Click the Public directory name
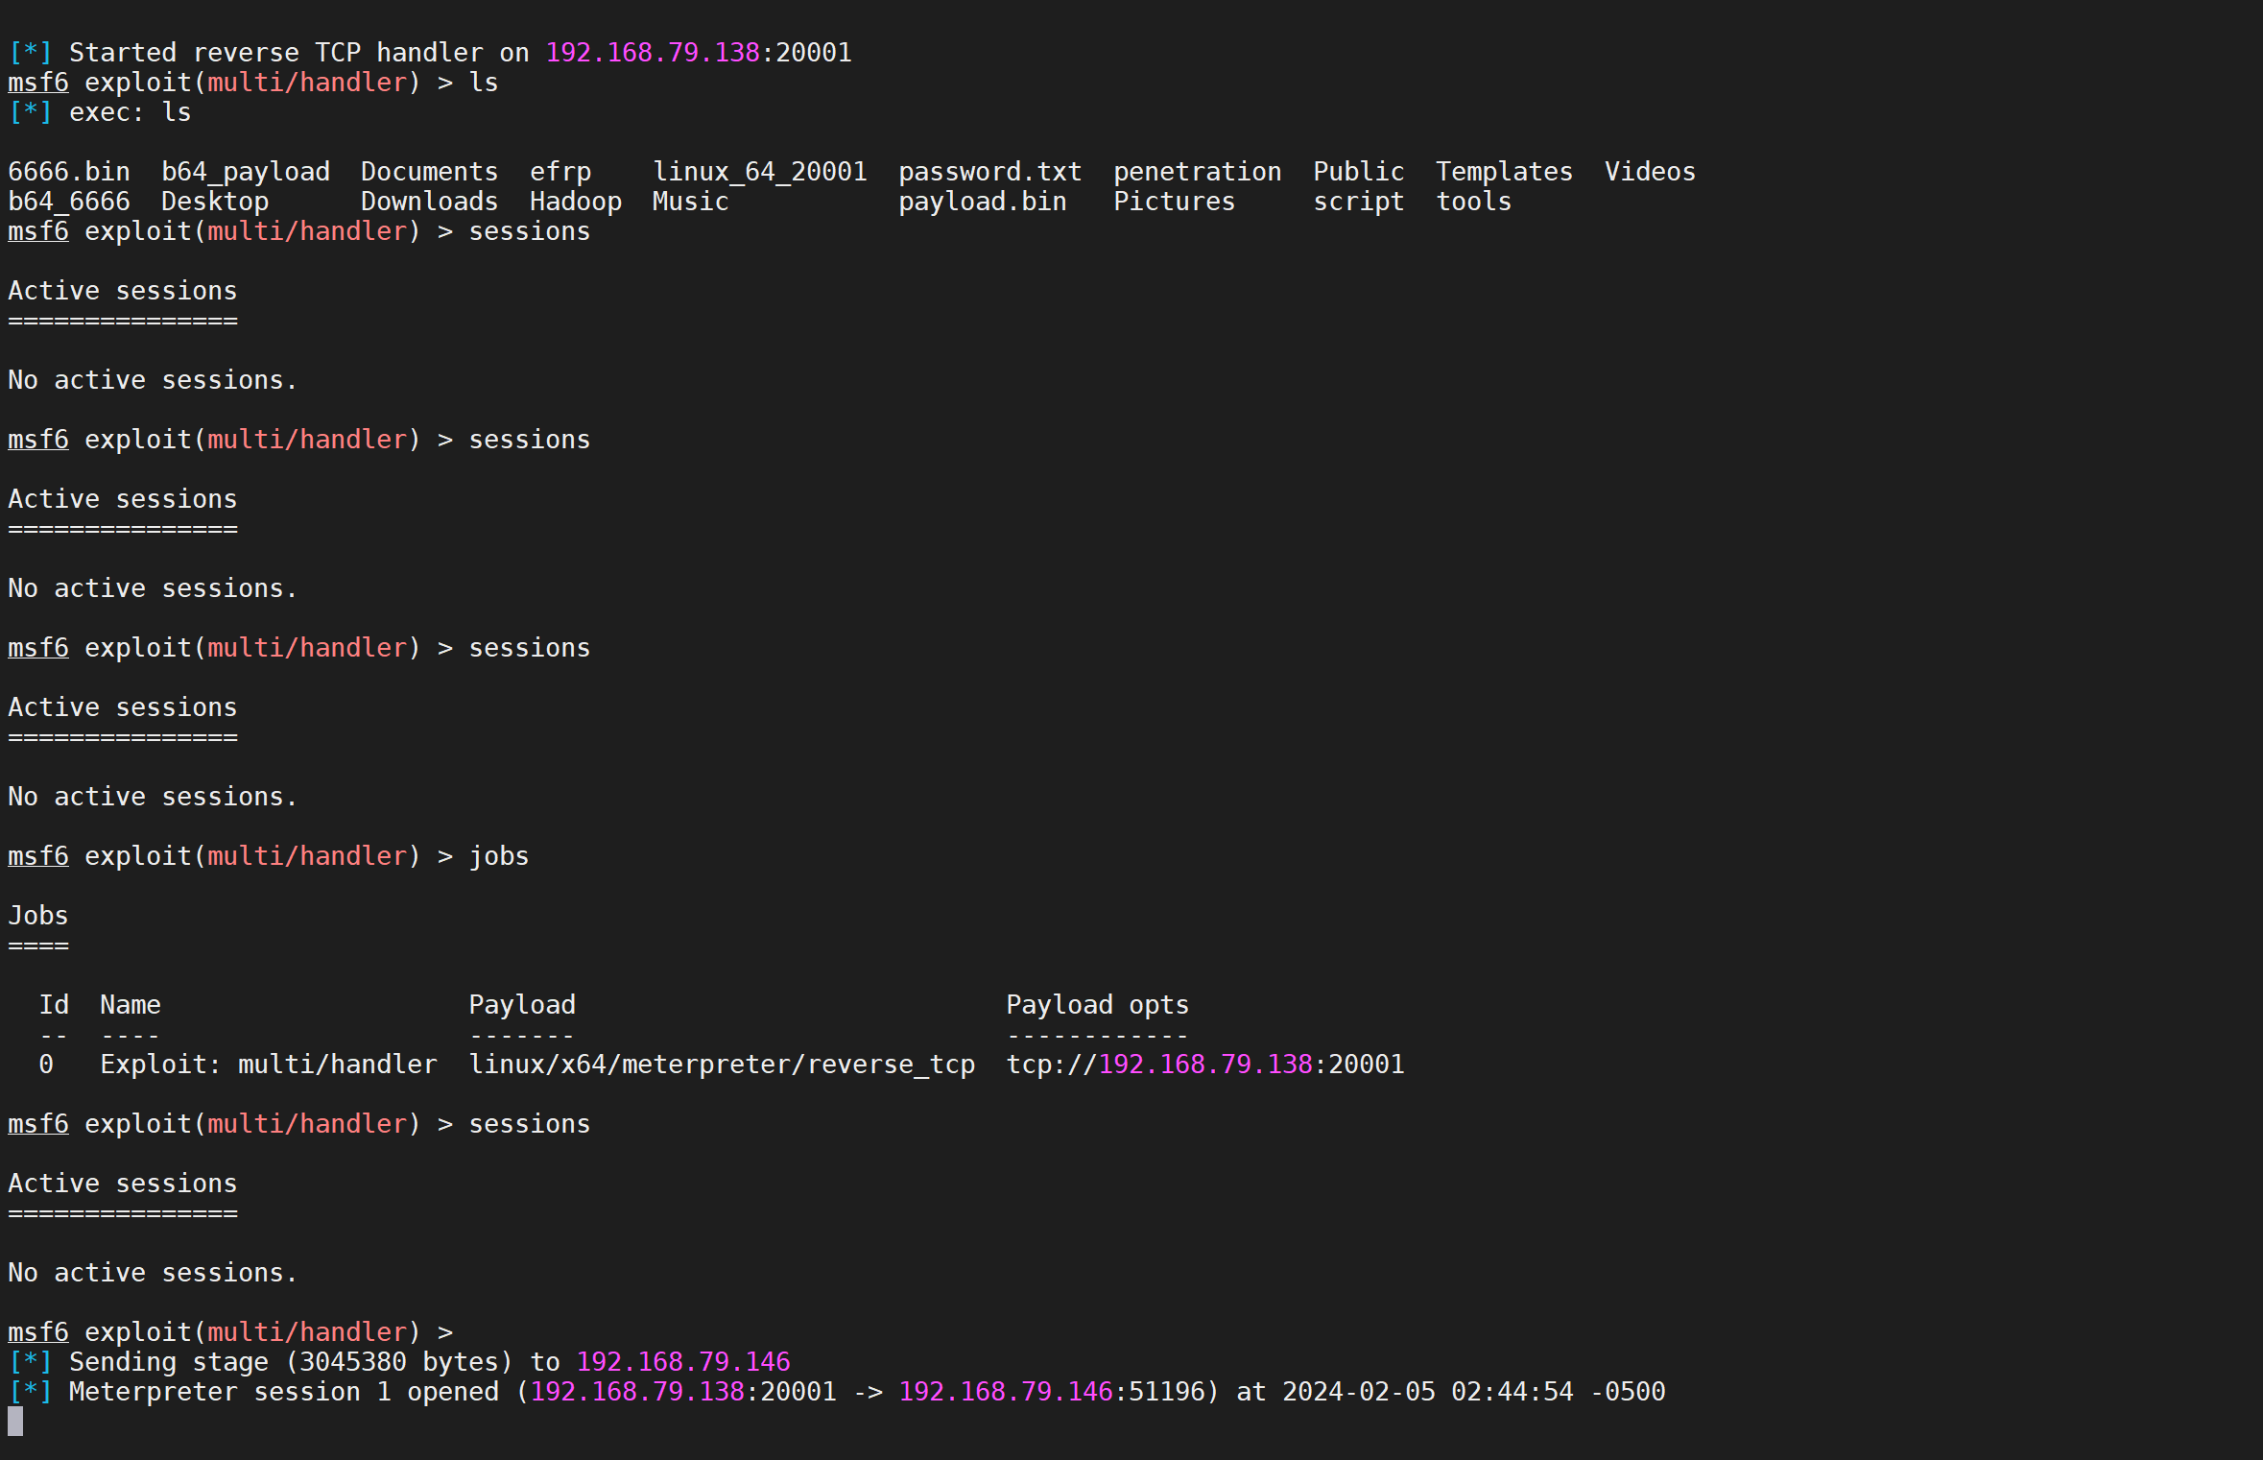Screen dimensions: 2263x1460 (1359, 172)
